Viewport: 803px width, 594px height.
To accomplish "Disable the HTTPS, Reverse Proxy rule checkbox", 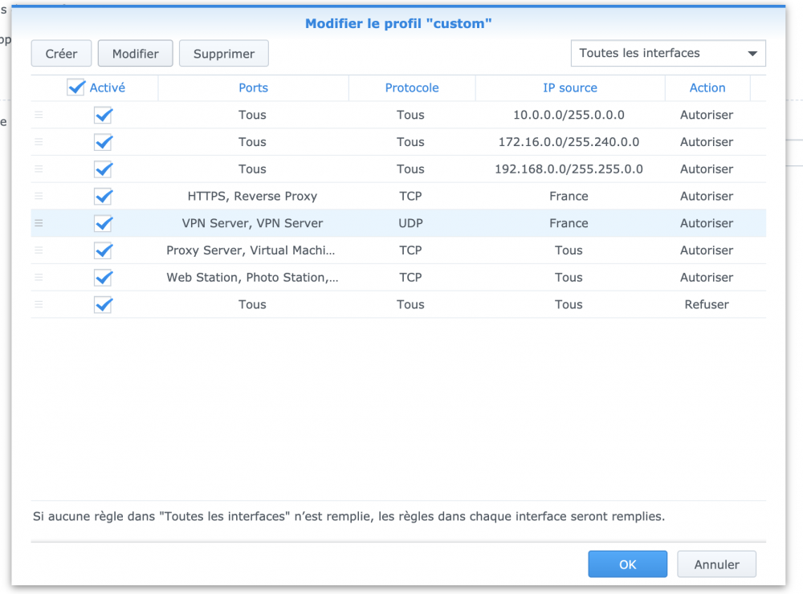I will [103, 197].
